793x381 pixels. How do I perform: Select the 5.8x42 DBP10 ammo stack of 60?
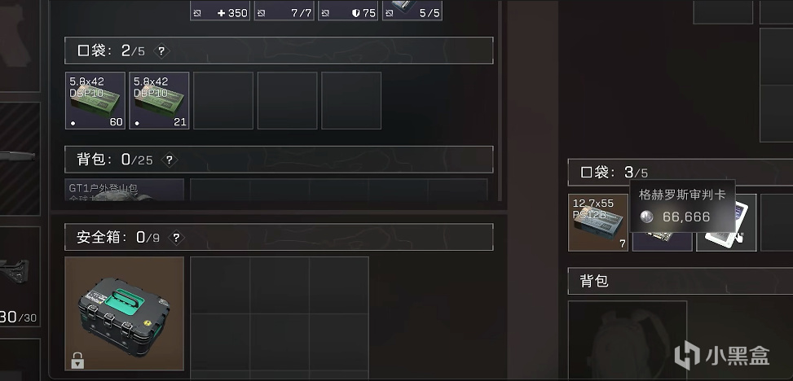[95, 101]
